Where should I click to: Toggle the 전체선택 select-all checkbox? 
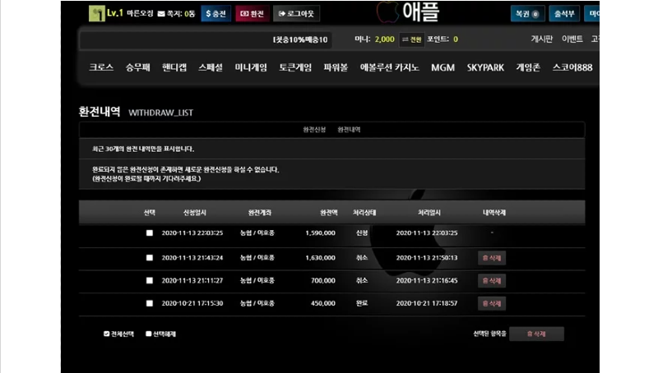pyautogui.click(x=107, y=334)
